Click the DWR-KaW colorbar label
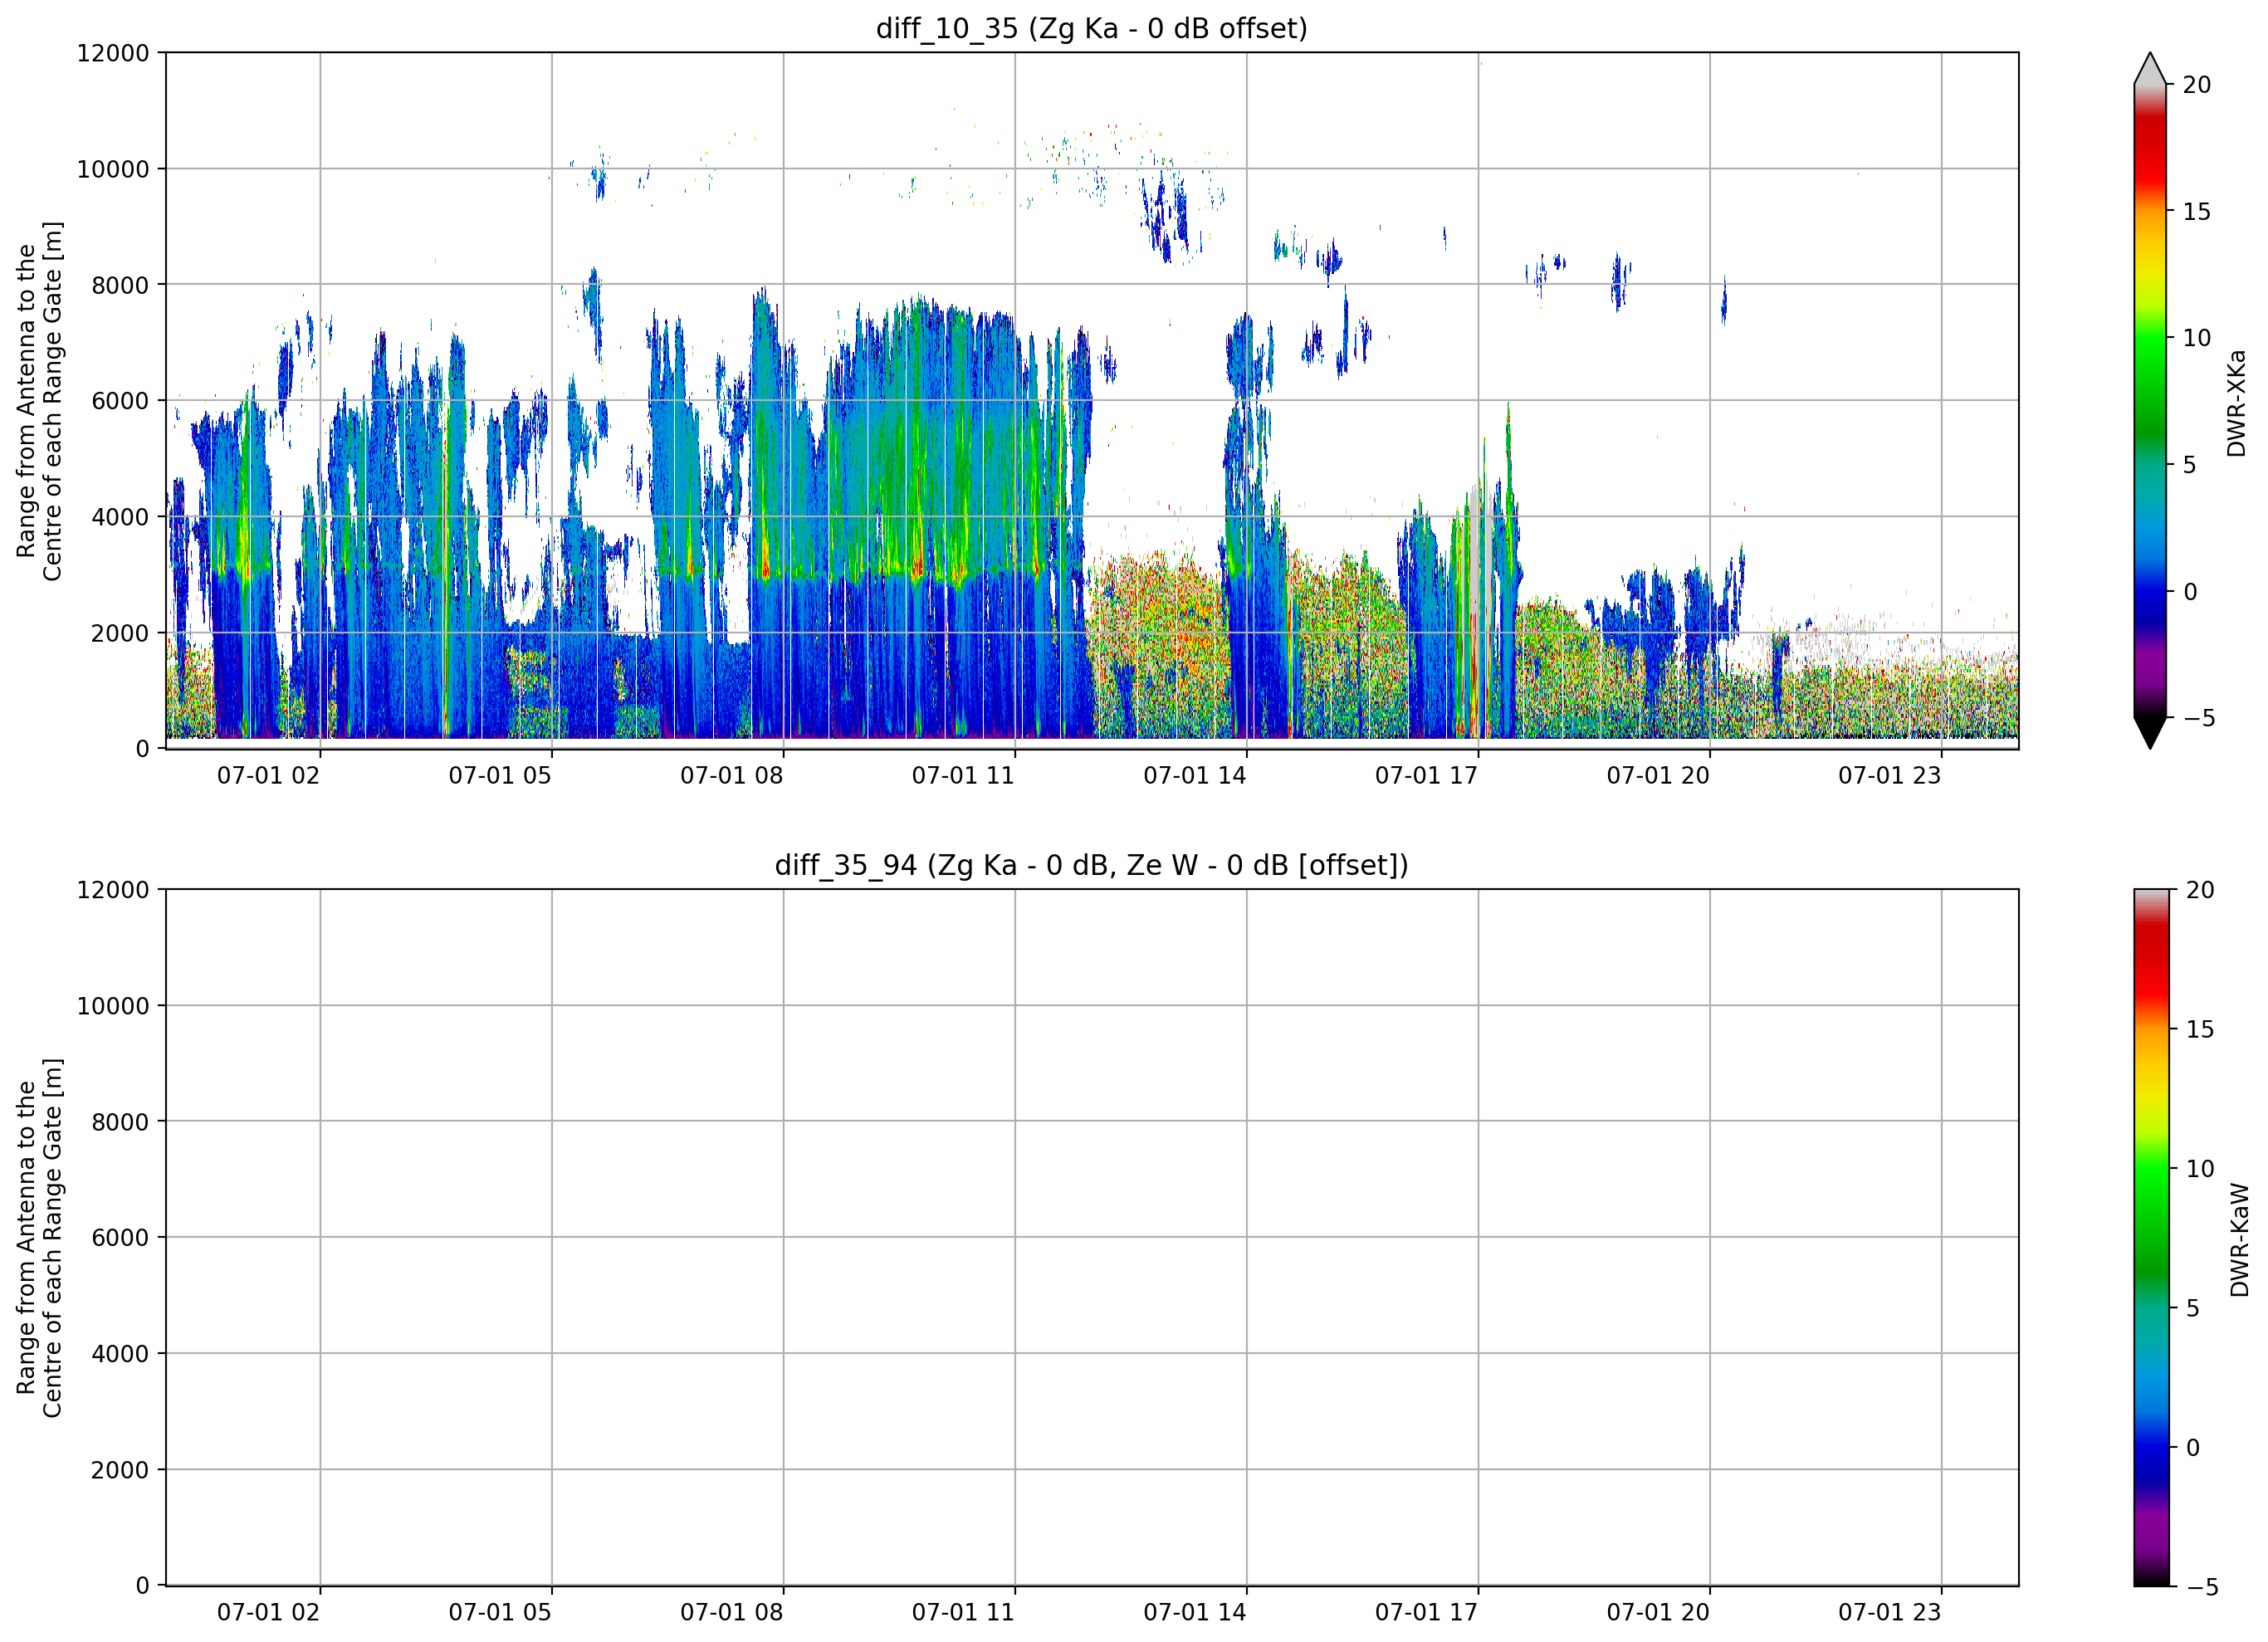 pos(2239,1240)
